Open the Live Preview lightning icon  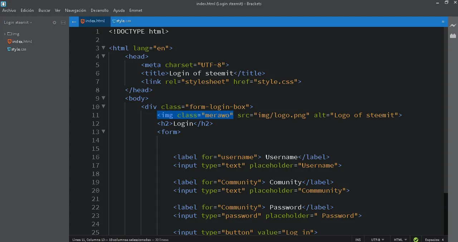pos(453,25)
